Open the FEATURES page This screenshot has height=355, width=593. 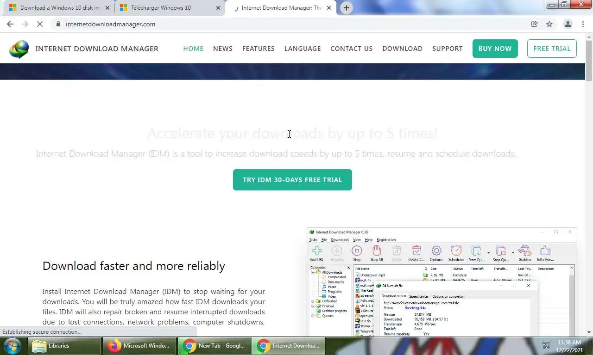259,49
